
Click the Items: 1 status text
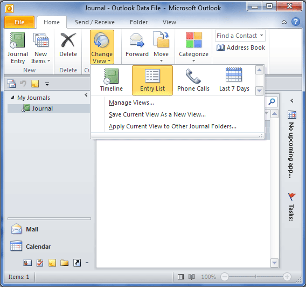coord(18,277)
